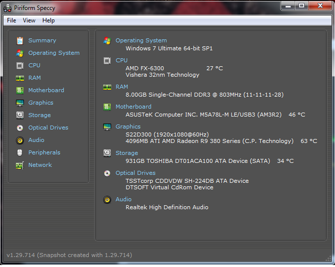Image resolution: width=335 pixels, height=267 pixels.
Task: Click the CPU temperature 27 °C
Action: [214, 68]
